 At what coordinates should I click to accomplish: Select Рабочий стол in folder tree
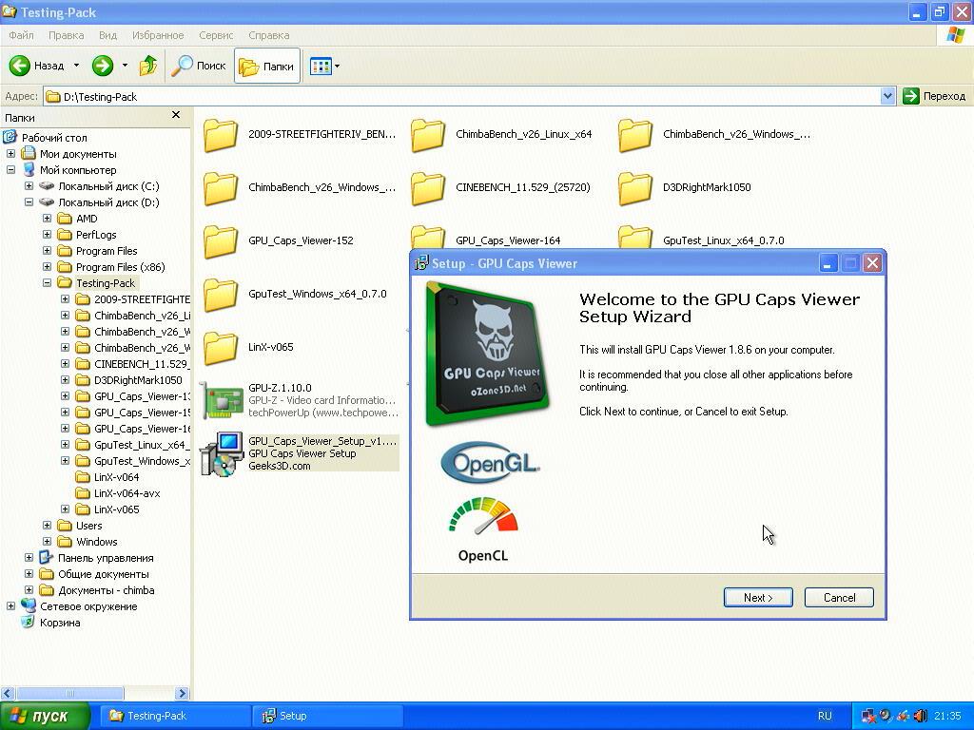click(54, 138)
